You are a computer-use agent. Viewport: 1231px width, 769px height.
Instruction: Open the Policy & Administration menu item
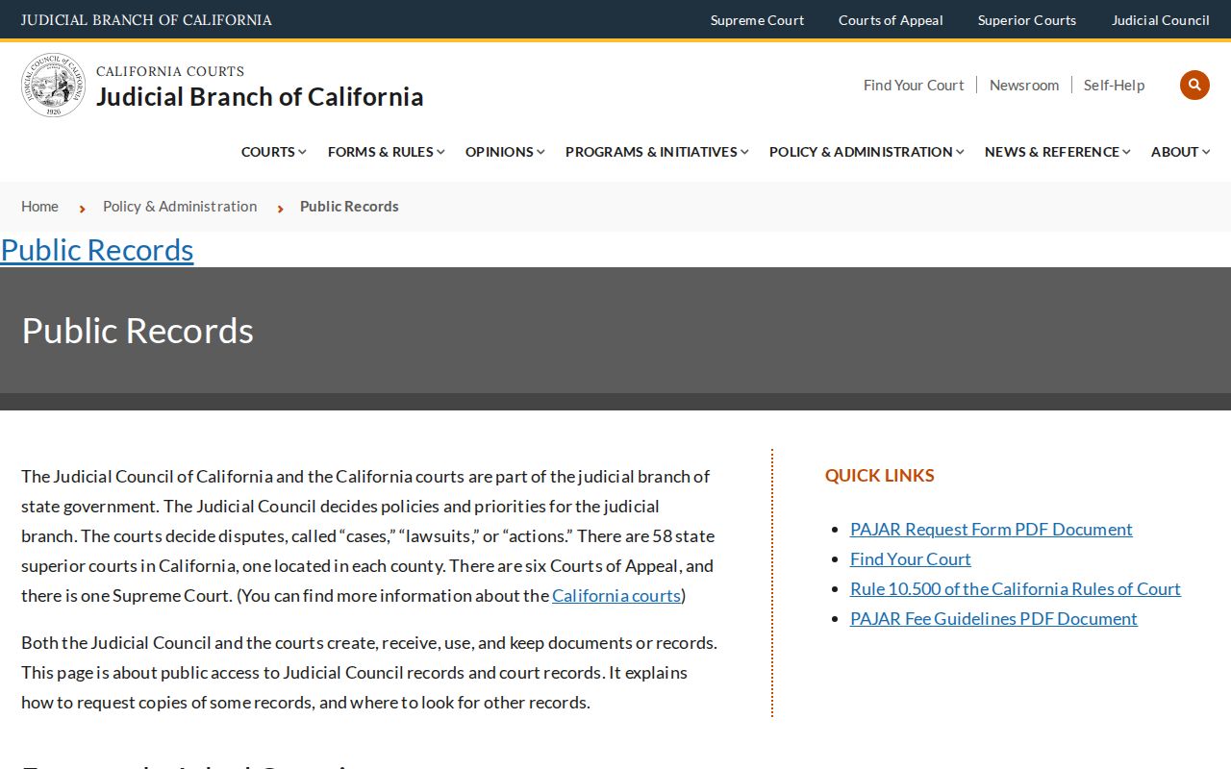pyautogui.click(x=861, y=152)
